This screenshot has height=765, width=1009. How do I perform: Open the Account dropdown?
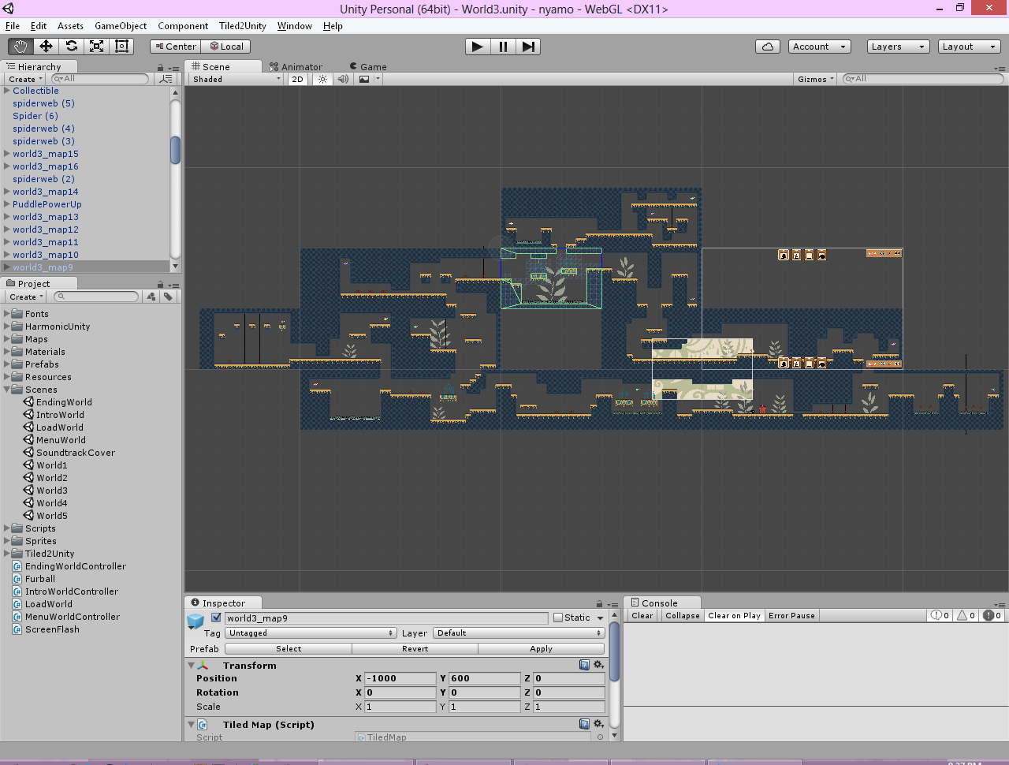tap(819, 47)
